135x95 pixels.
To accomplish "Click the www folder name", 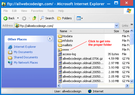I will pos(66,50).
